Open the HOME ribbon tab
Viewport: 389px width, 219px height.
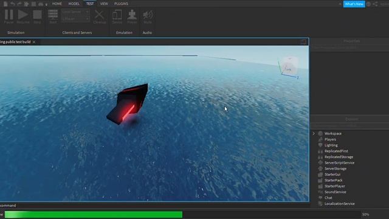tap(57, 4)
